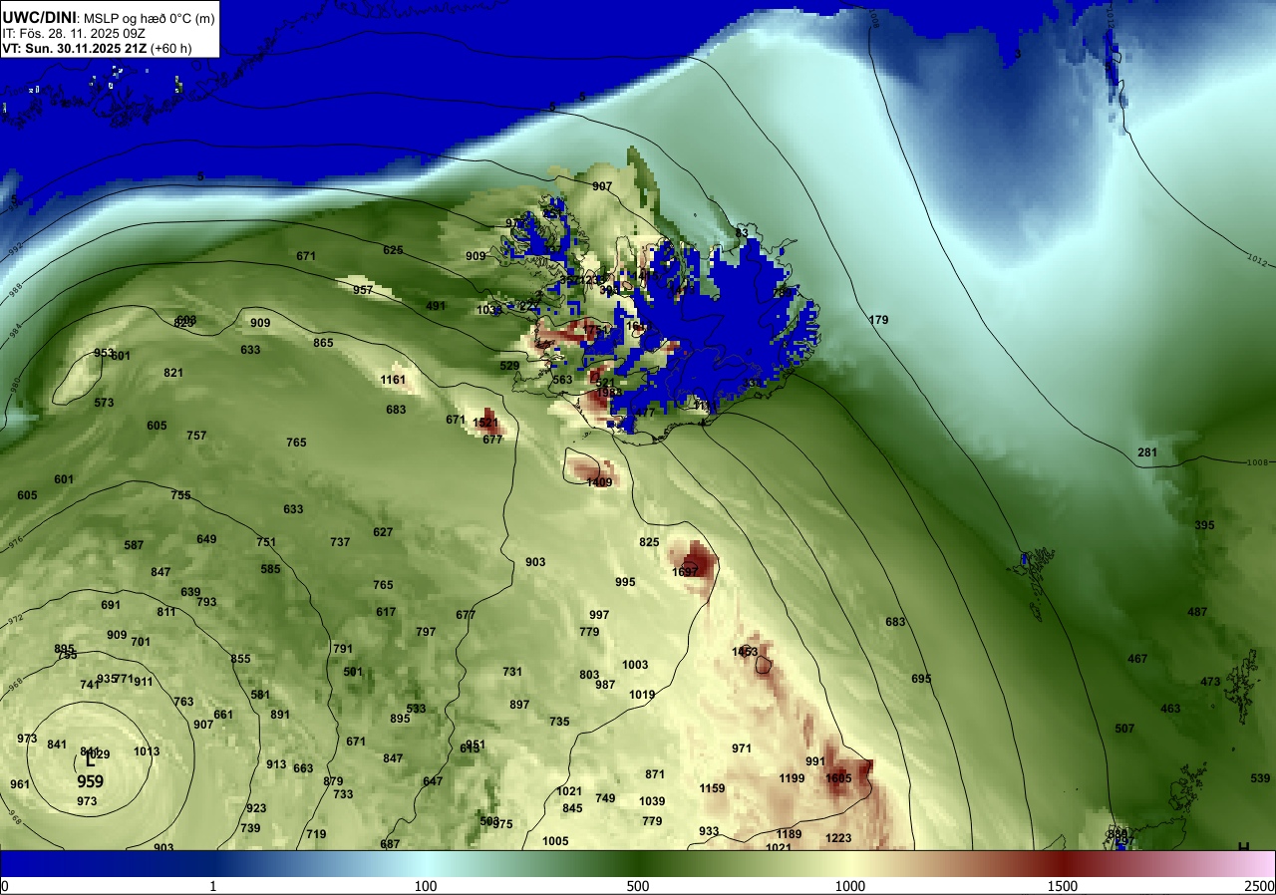
Task: Click the dark red band of the colour bar
Action: (1063, 863)
